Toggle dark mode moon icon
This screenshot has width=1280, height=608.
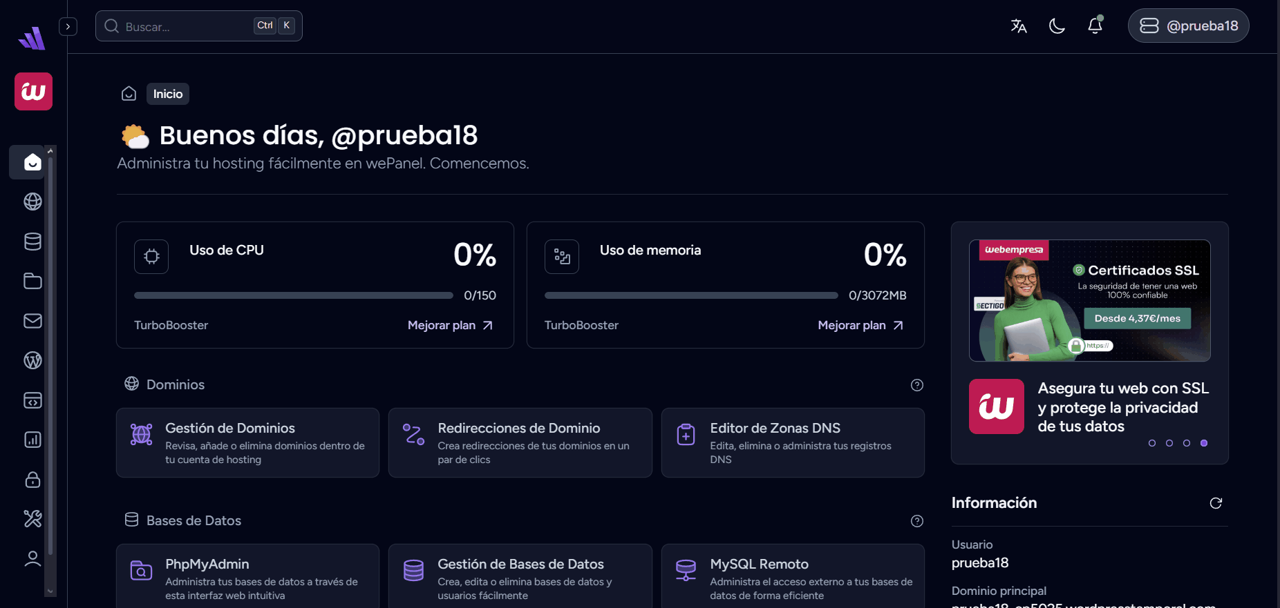[x=1057, y=26]
